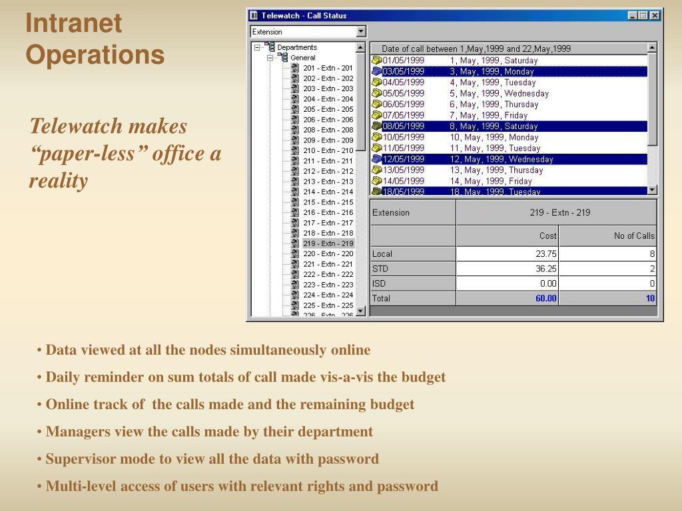This screenshot has height=511, width=682.
Task: Select extension 211 - Extn - 211
Action: tap(328, 161)
